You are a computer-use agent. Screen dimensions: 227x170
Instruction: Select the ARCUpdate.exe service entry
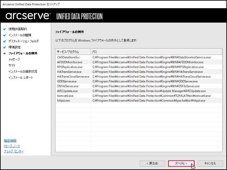(67, 91)
